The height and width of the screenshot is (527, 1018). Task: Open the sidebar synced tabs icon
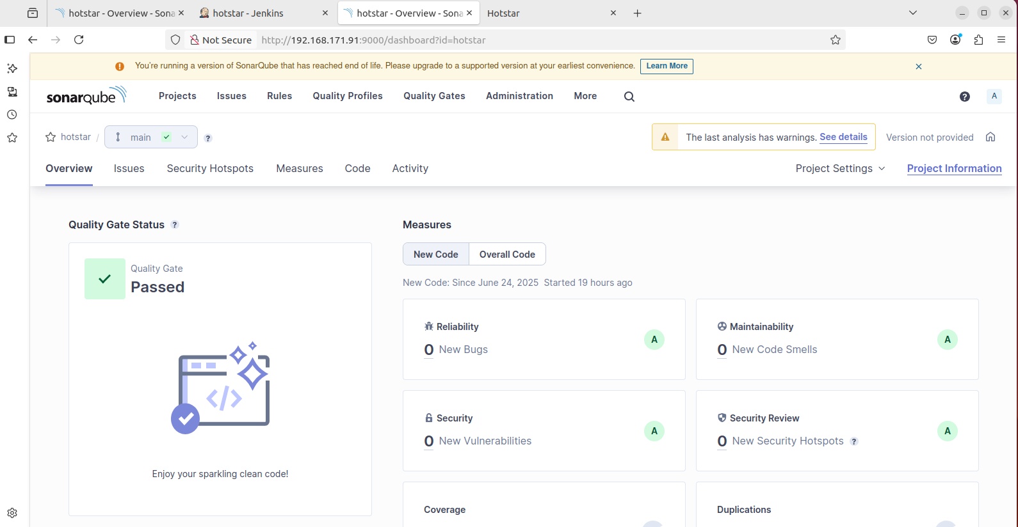[x=12, y=91]
